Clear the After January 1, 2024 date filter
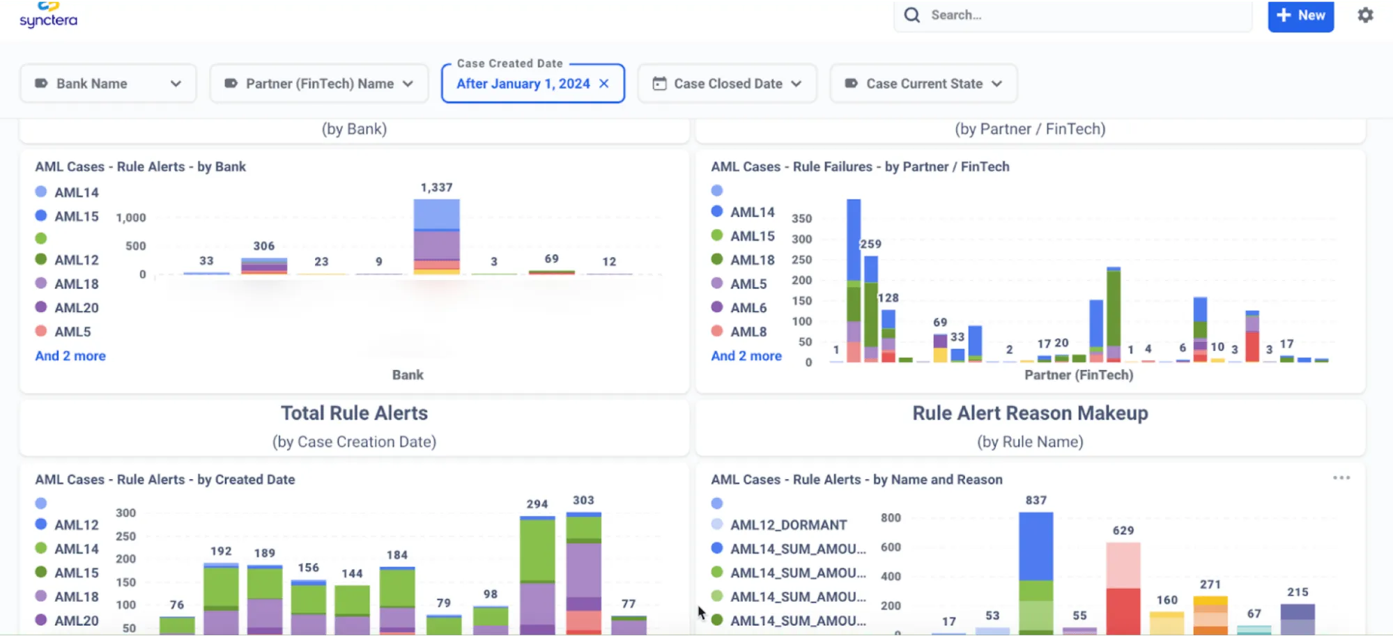Image resolution: width=1393 pixels, height=636 pixels. (603, 83)
